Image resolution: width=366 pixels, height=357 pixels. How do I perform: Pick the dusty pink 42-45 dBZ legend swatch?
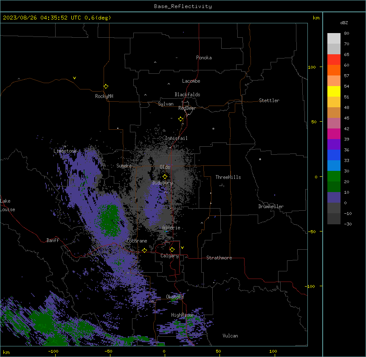point(334,123)
